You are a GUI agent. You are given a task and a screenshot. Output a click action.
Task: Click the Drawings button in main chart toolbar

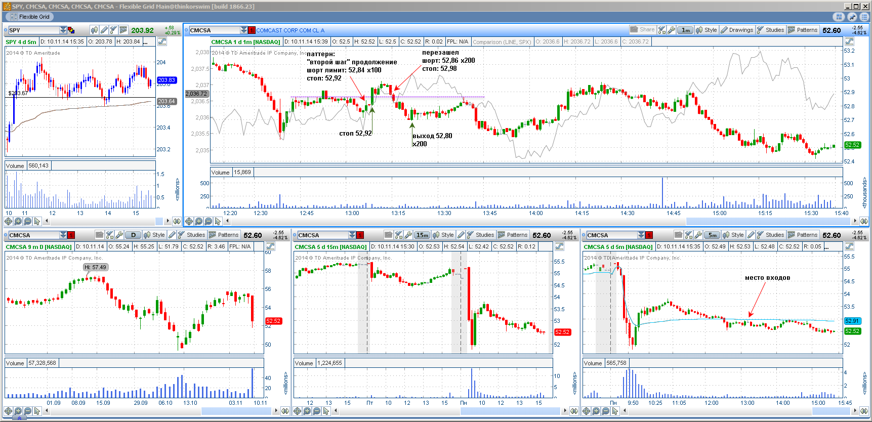click(x=737, y=30)
